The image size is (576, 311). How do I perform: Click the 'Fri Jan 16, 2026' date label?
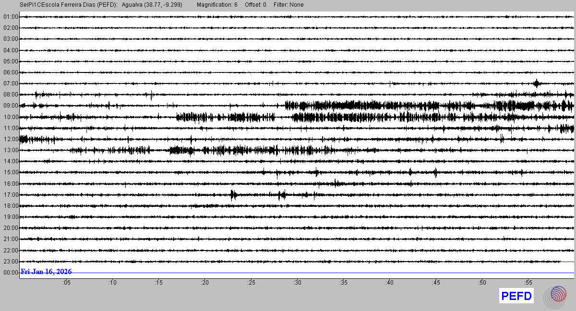tap(47, 272)
